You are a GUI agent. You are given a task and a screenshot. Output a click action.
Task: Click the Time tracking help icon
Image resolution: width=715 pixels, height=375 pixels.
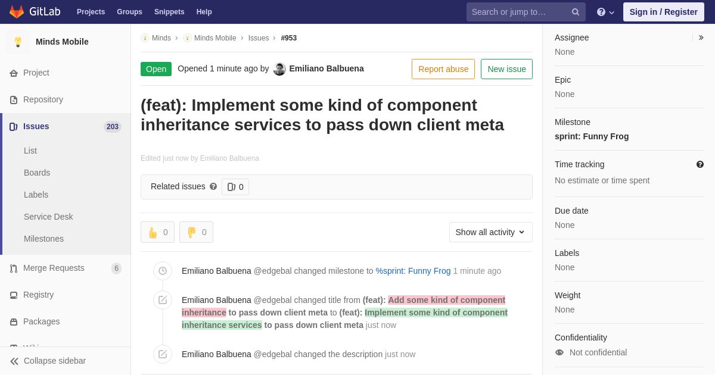(700, 164)
